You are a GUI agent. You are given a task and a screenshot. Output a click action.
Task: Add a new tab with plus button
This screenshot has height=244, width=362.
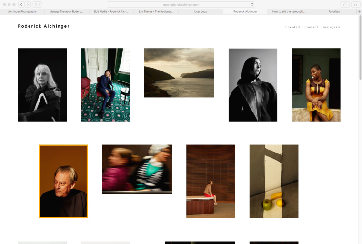pos(359,11)
